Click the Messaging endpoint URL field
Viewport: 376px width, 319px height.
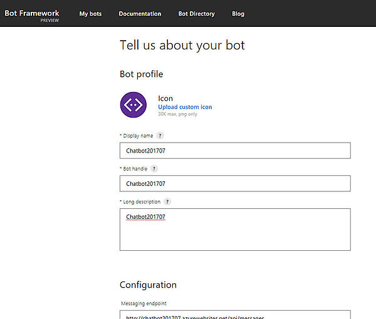pyautogui.click(x=235, y=315)
